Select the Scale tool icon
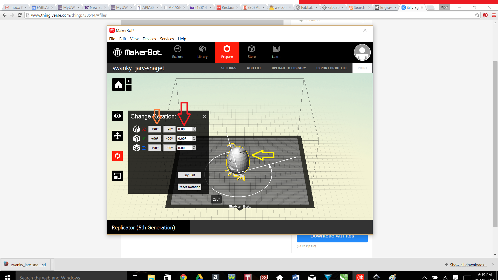This screenshot has width=498, height=280. [x=118, y=176]
